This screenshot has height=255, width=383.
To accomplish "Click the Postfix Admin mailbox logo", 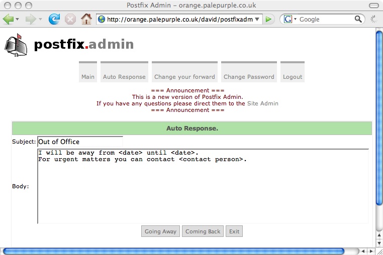I will pos(16,44).
